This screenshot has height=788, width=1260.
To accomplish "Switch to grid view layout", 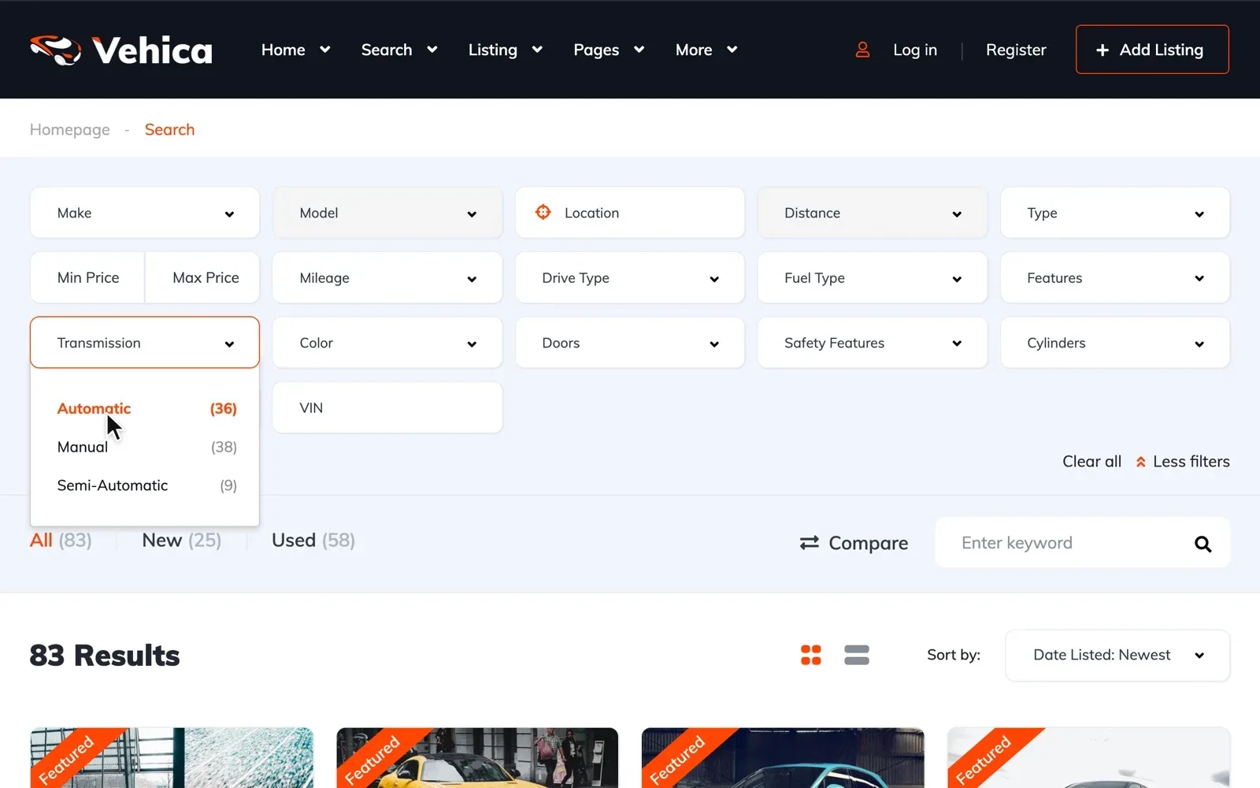I will [811, 655].
